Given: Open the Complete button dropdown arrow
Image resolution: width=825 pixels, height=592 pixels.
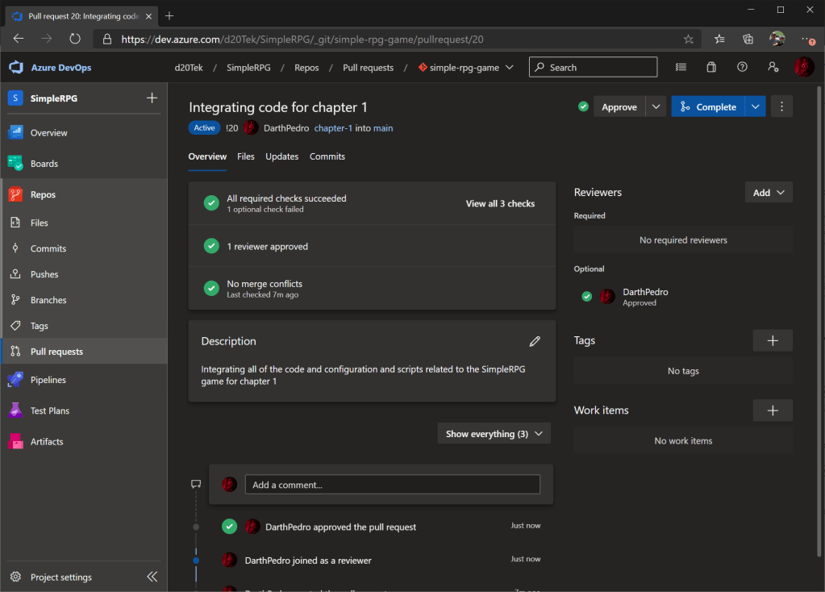Looking at the screenshot, I should (755, 106).
